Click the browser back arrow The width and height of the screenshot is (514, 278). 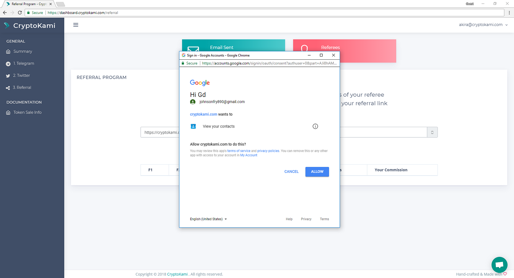click(5, 13)
